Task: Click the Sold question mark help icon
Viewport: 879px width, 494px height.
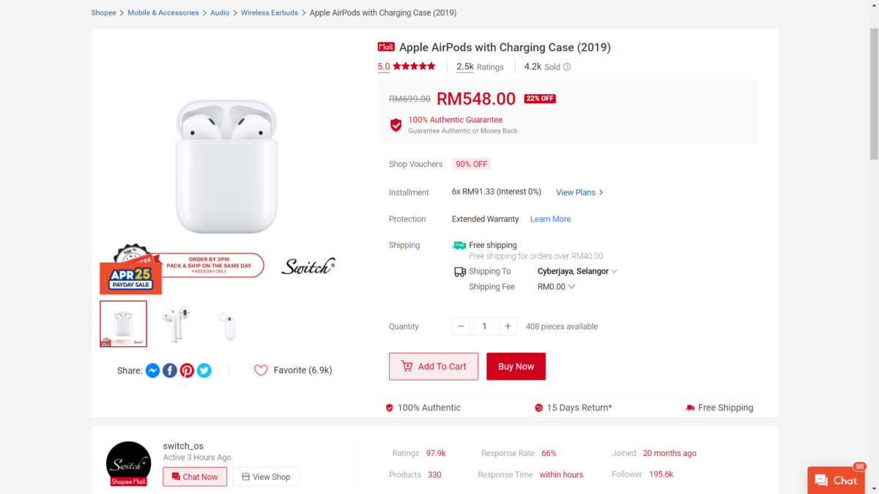Action: pos(567,67)
